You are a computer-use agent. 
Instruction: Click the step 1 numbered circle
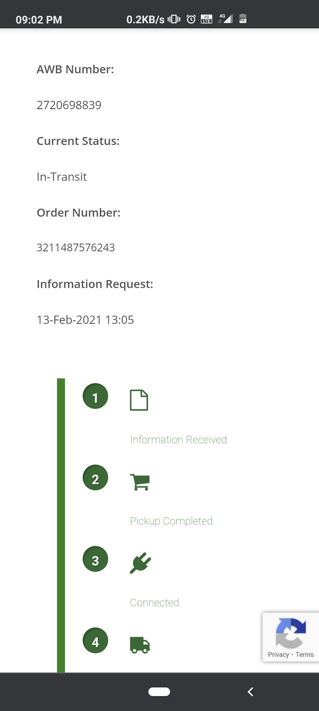pos(95,396)
